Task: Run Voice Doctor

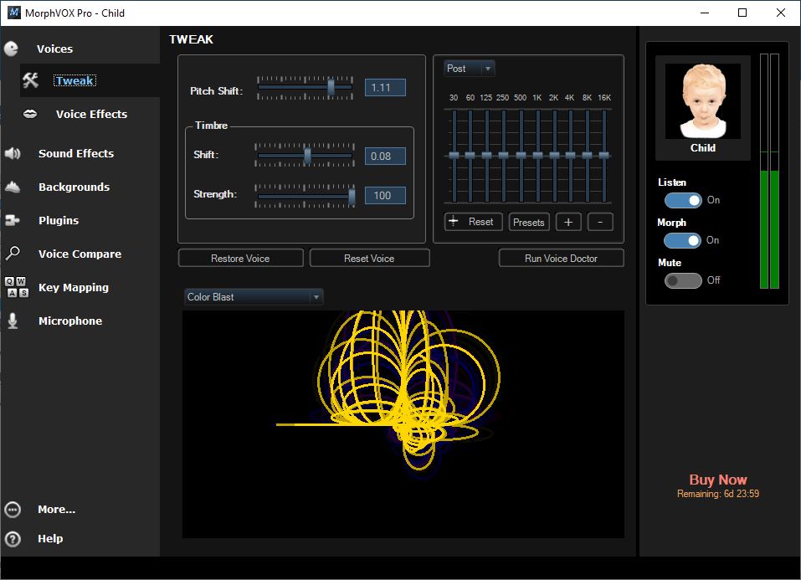Action: pyautogui.click(x=561, y=258)
